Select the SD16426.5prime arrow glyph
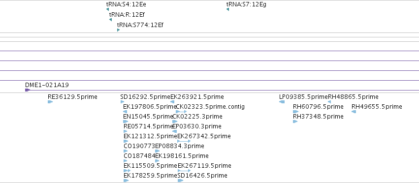Screen dimensions: 419x183 (181, 181)
